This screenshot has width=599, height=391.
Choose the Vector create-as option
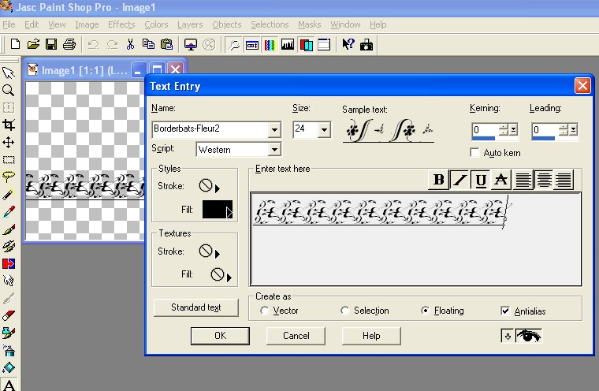[x=264, y=311]
